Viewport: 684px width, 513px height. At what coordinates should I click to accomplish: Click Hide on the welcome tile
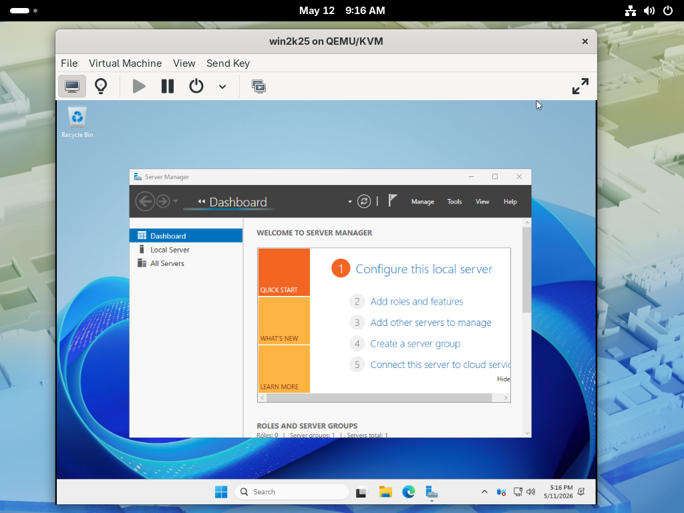click(x=504, y=379)
